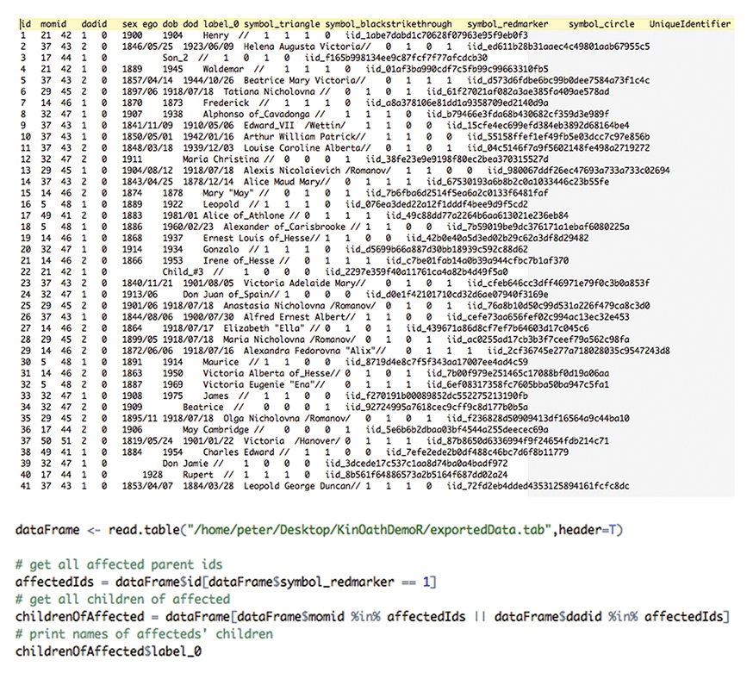Click 'dataFrame$dadid' in the code
The height and width of the screenshot is (679, 753).
coord(548,617)
